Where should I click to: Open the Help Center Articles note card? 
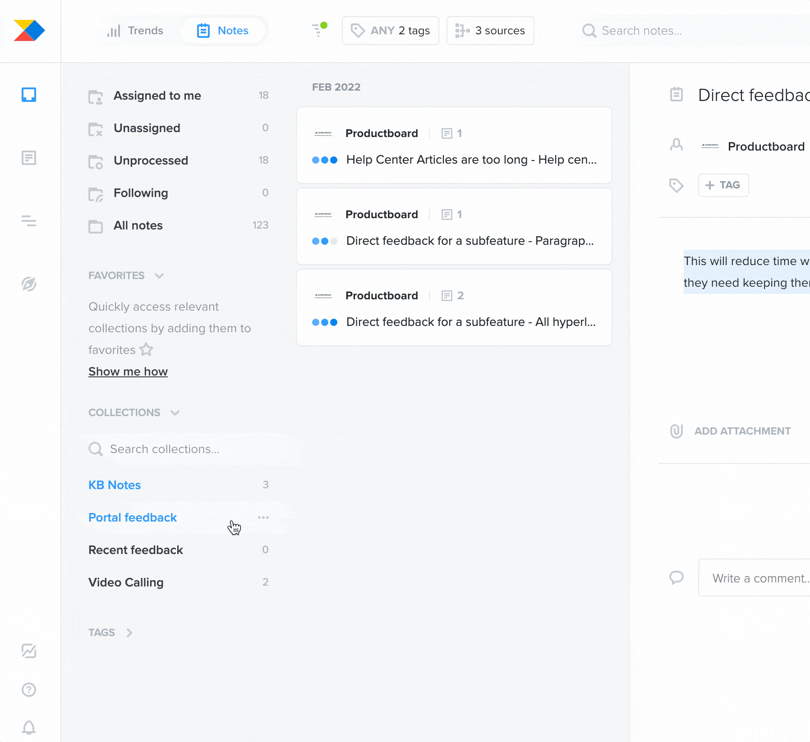point(454,145)
